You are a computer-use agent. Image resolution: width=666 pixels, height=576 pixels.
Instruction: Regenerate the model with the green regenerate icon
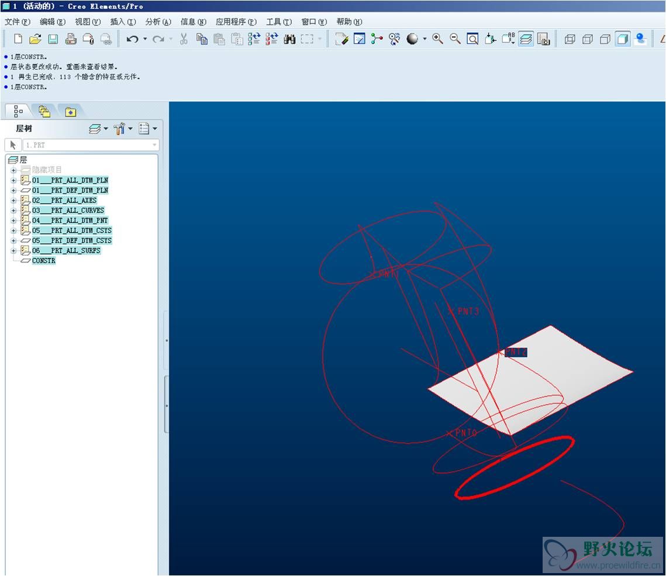254,39
